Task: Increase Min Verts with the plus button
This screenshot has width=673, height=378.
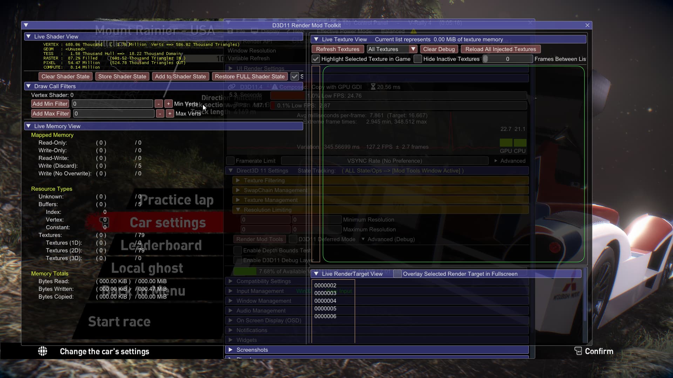Action: click(169, 104)
